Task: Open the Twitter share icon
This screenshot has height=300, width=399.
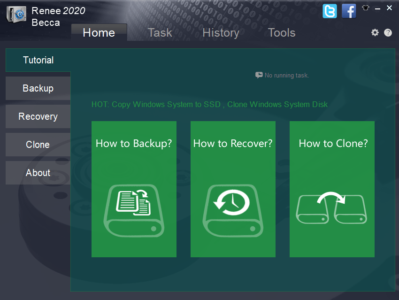Action: [330, 11]
